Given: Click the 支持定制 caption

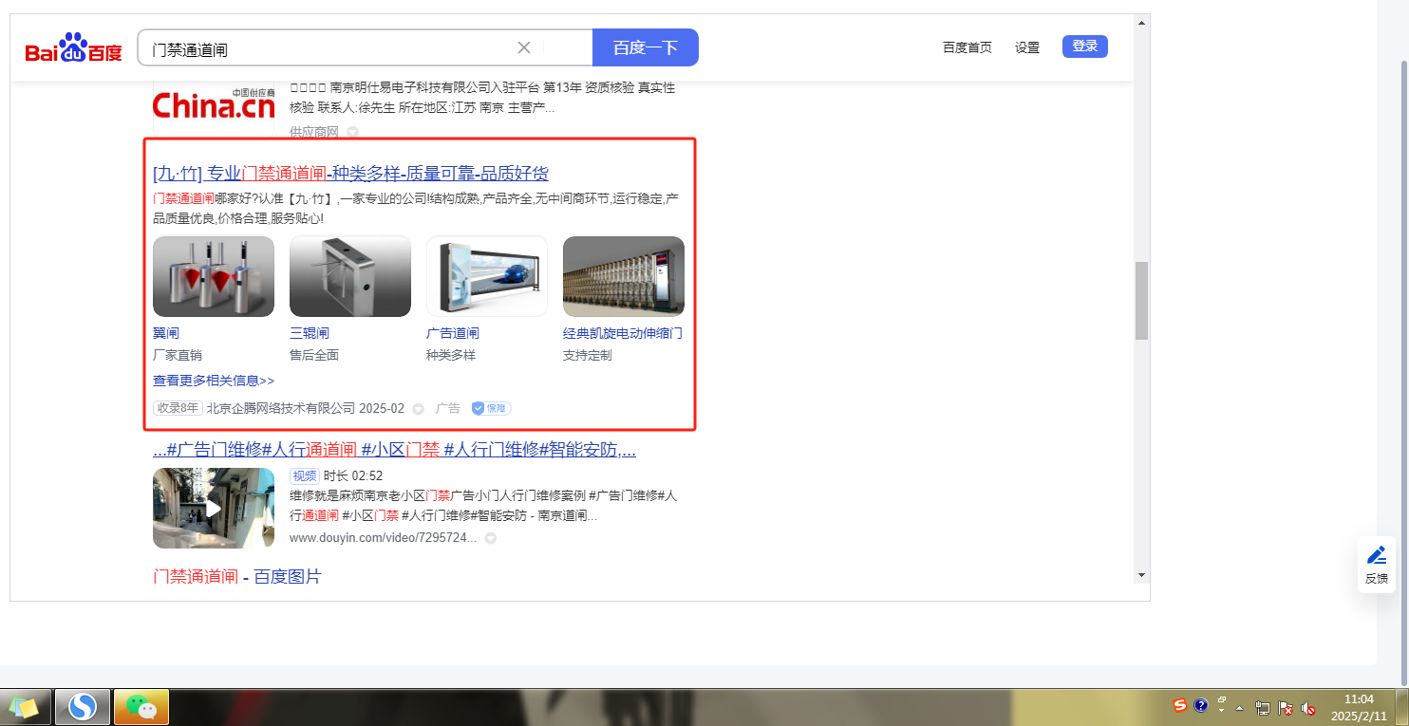Looking at the screenshot, I should coord(588,355).
